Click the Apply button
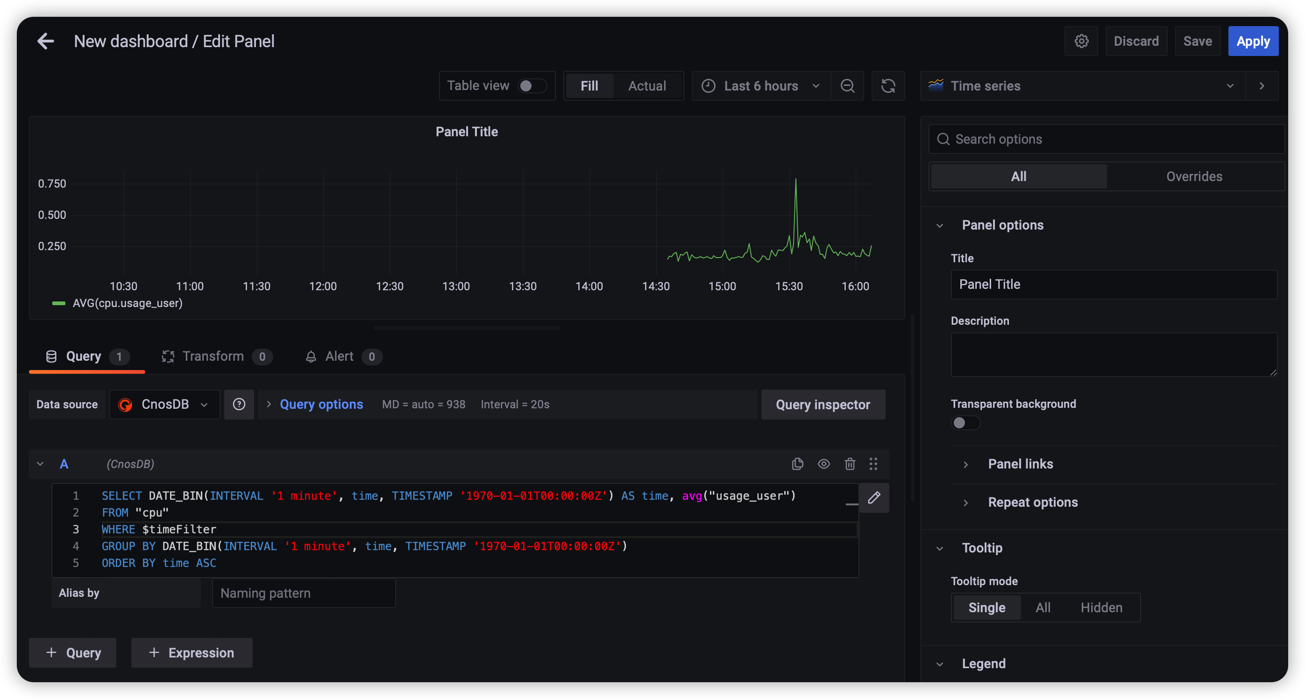 point(1253,41)
